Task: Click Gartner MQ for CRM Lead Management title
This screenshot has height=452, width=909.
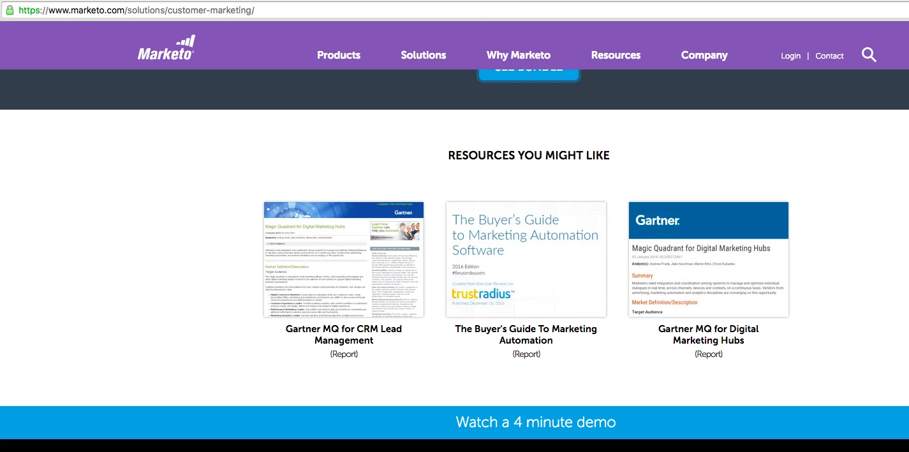Action: [344, 335]
